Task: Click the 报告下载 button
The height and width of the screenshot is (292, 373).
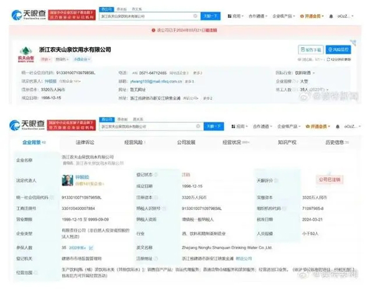Action: click(x=311, y=50)
